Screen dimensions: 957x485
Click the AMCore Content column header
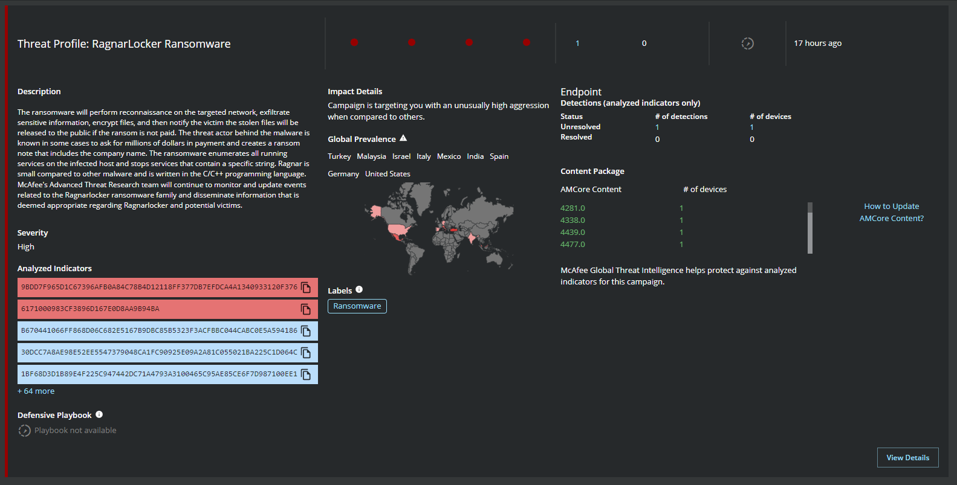tap(591, 190)
